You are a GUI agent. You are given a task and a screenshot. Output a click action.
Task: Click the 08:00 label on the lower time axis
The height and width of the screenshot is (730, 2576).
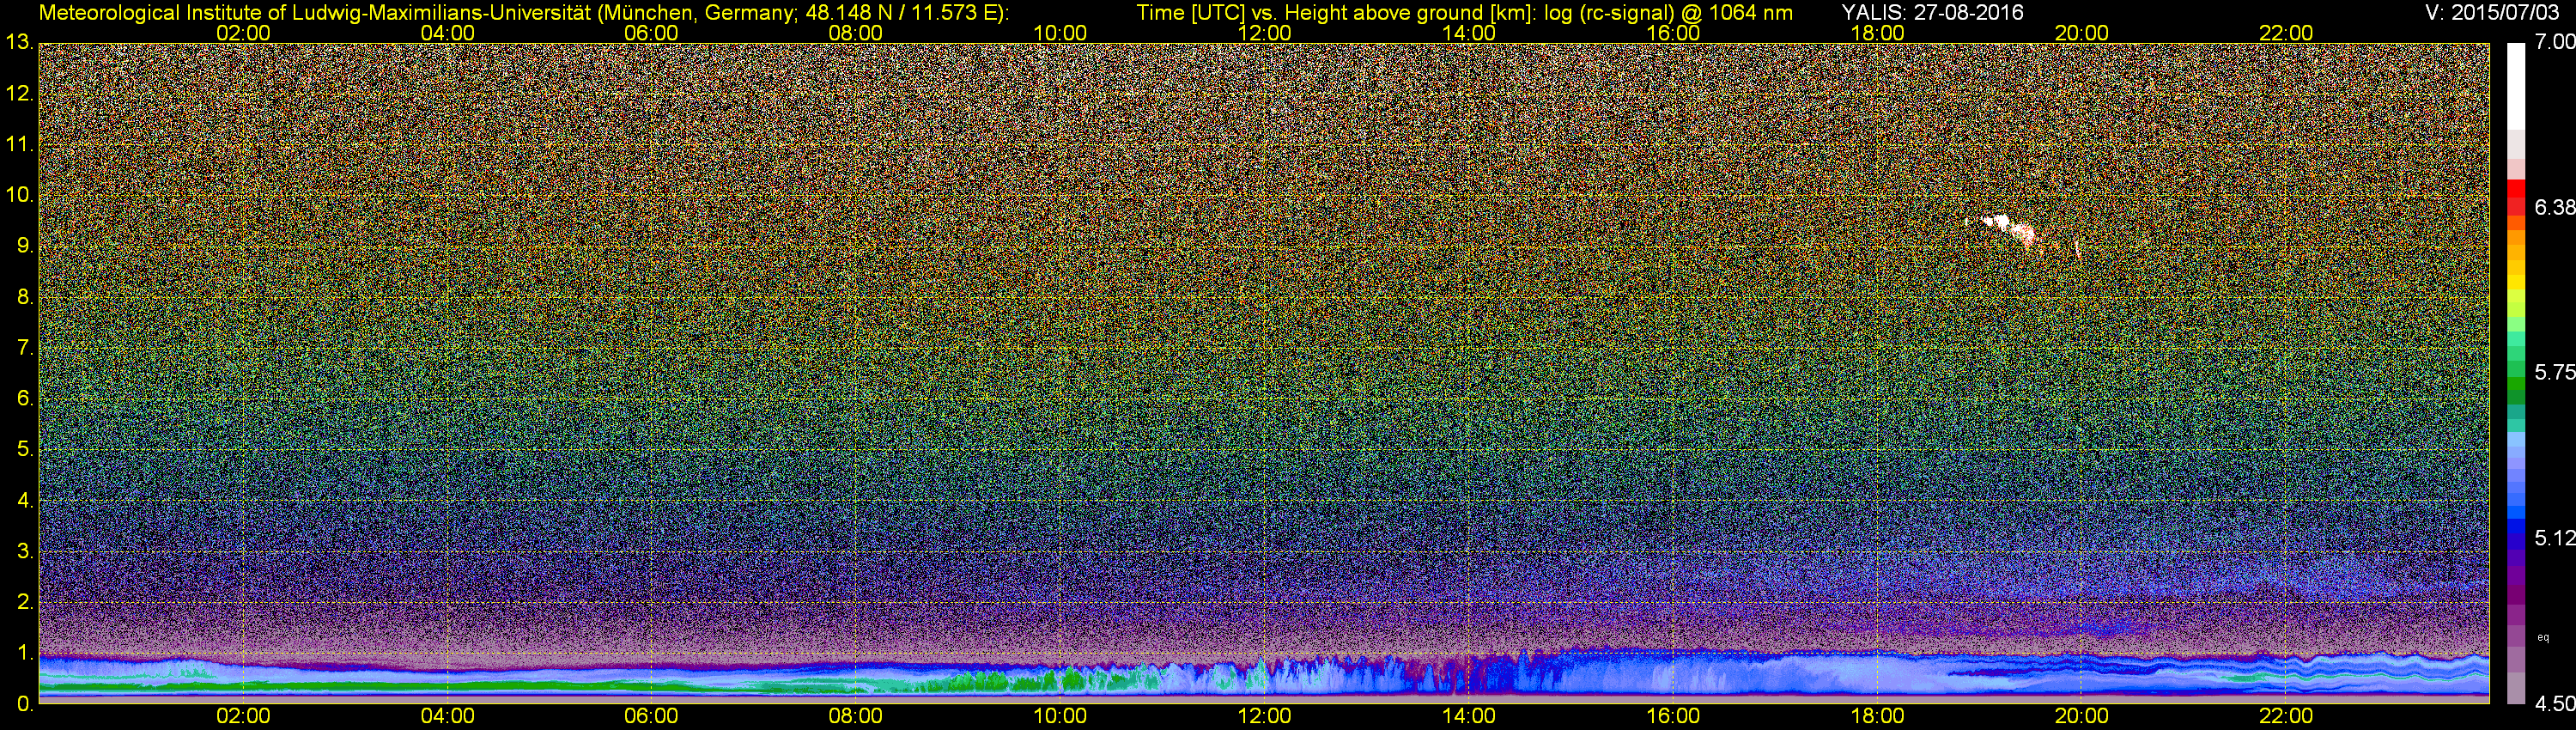pos(856,717)
